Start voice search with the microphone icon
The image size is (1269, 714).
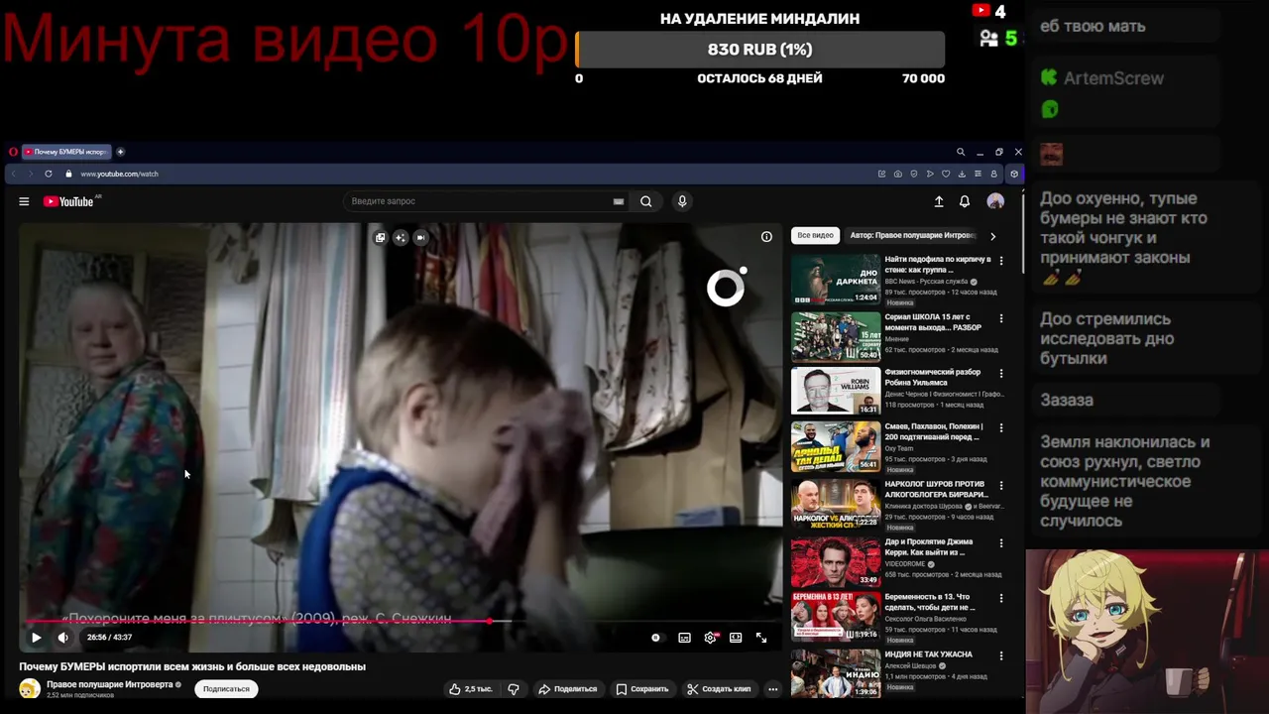682,201
